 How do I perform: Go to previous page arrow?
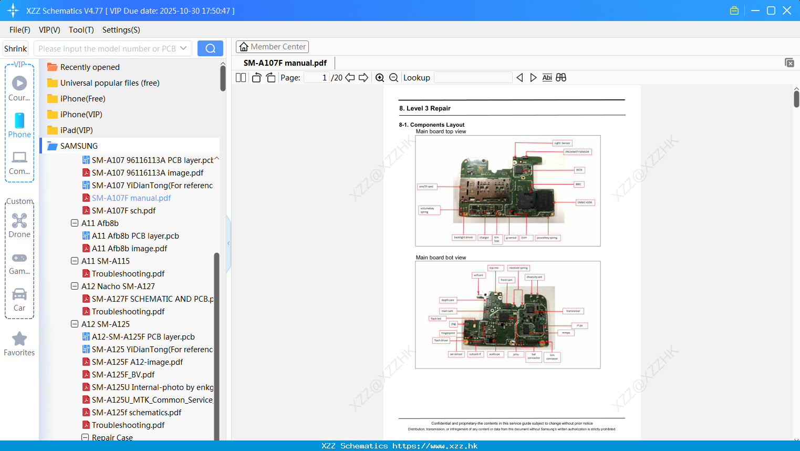tap(350, 77)
